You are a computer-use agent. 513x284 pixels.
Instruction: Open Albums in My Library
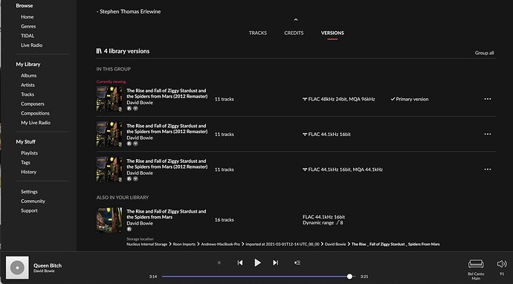pos(29,75)
